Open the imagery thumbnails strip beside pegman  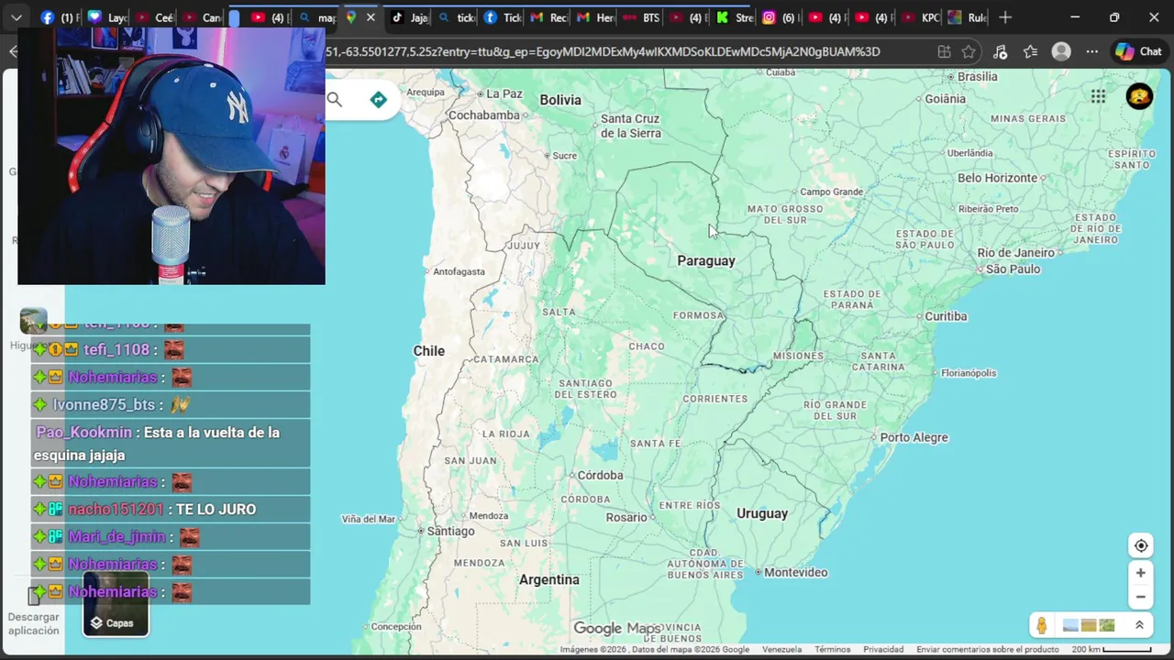pyautogui.click(x=1089, y=625)
